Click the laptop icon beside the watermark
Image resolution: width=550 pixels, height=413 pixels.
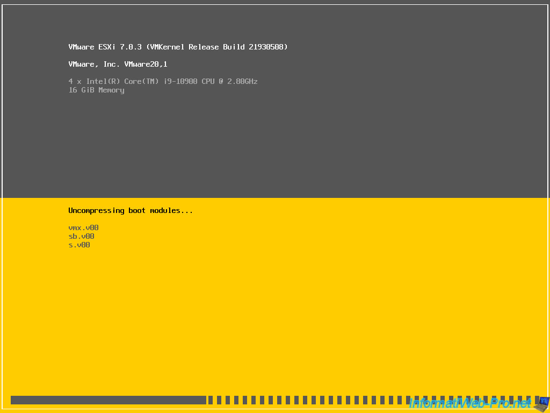542,402
